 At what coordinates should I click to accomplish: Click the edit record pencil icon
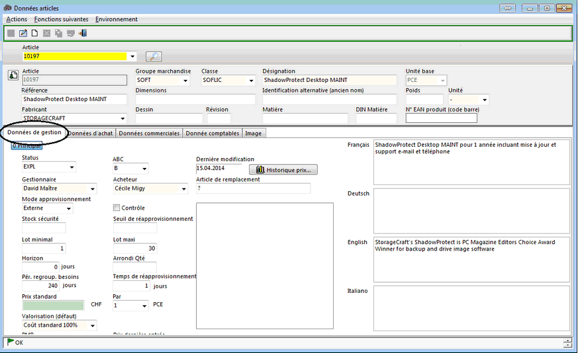pos(23,34)
